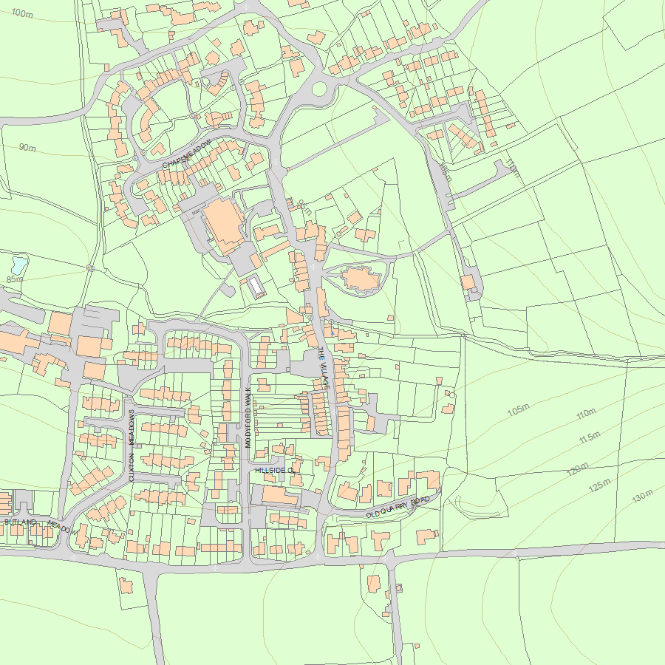The width and height of the screenshot is (665, 665).
Task: Select the small blue pond
Action: pyautogui.click(x=19, y=265)
